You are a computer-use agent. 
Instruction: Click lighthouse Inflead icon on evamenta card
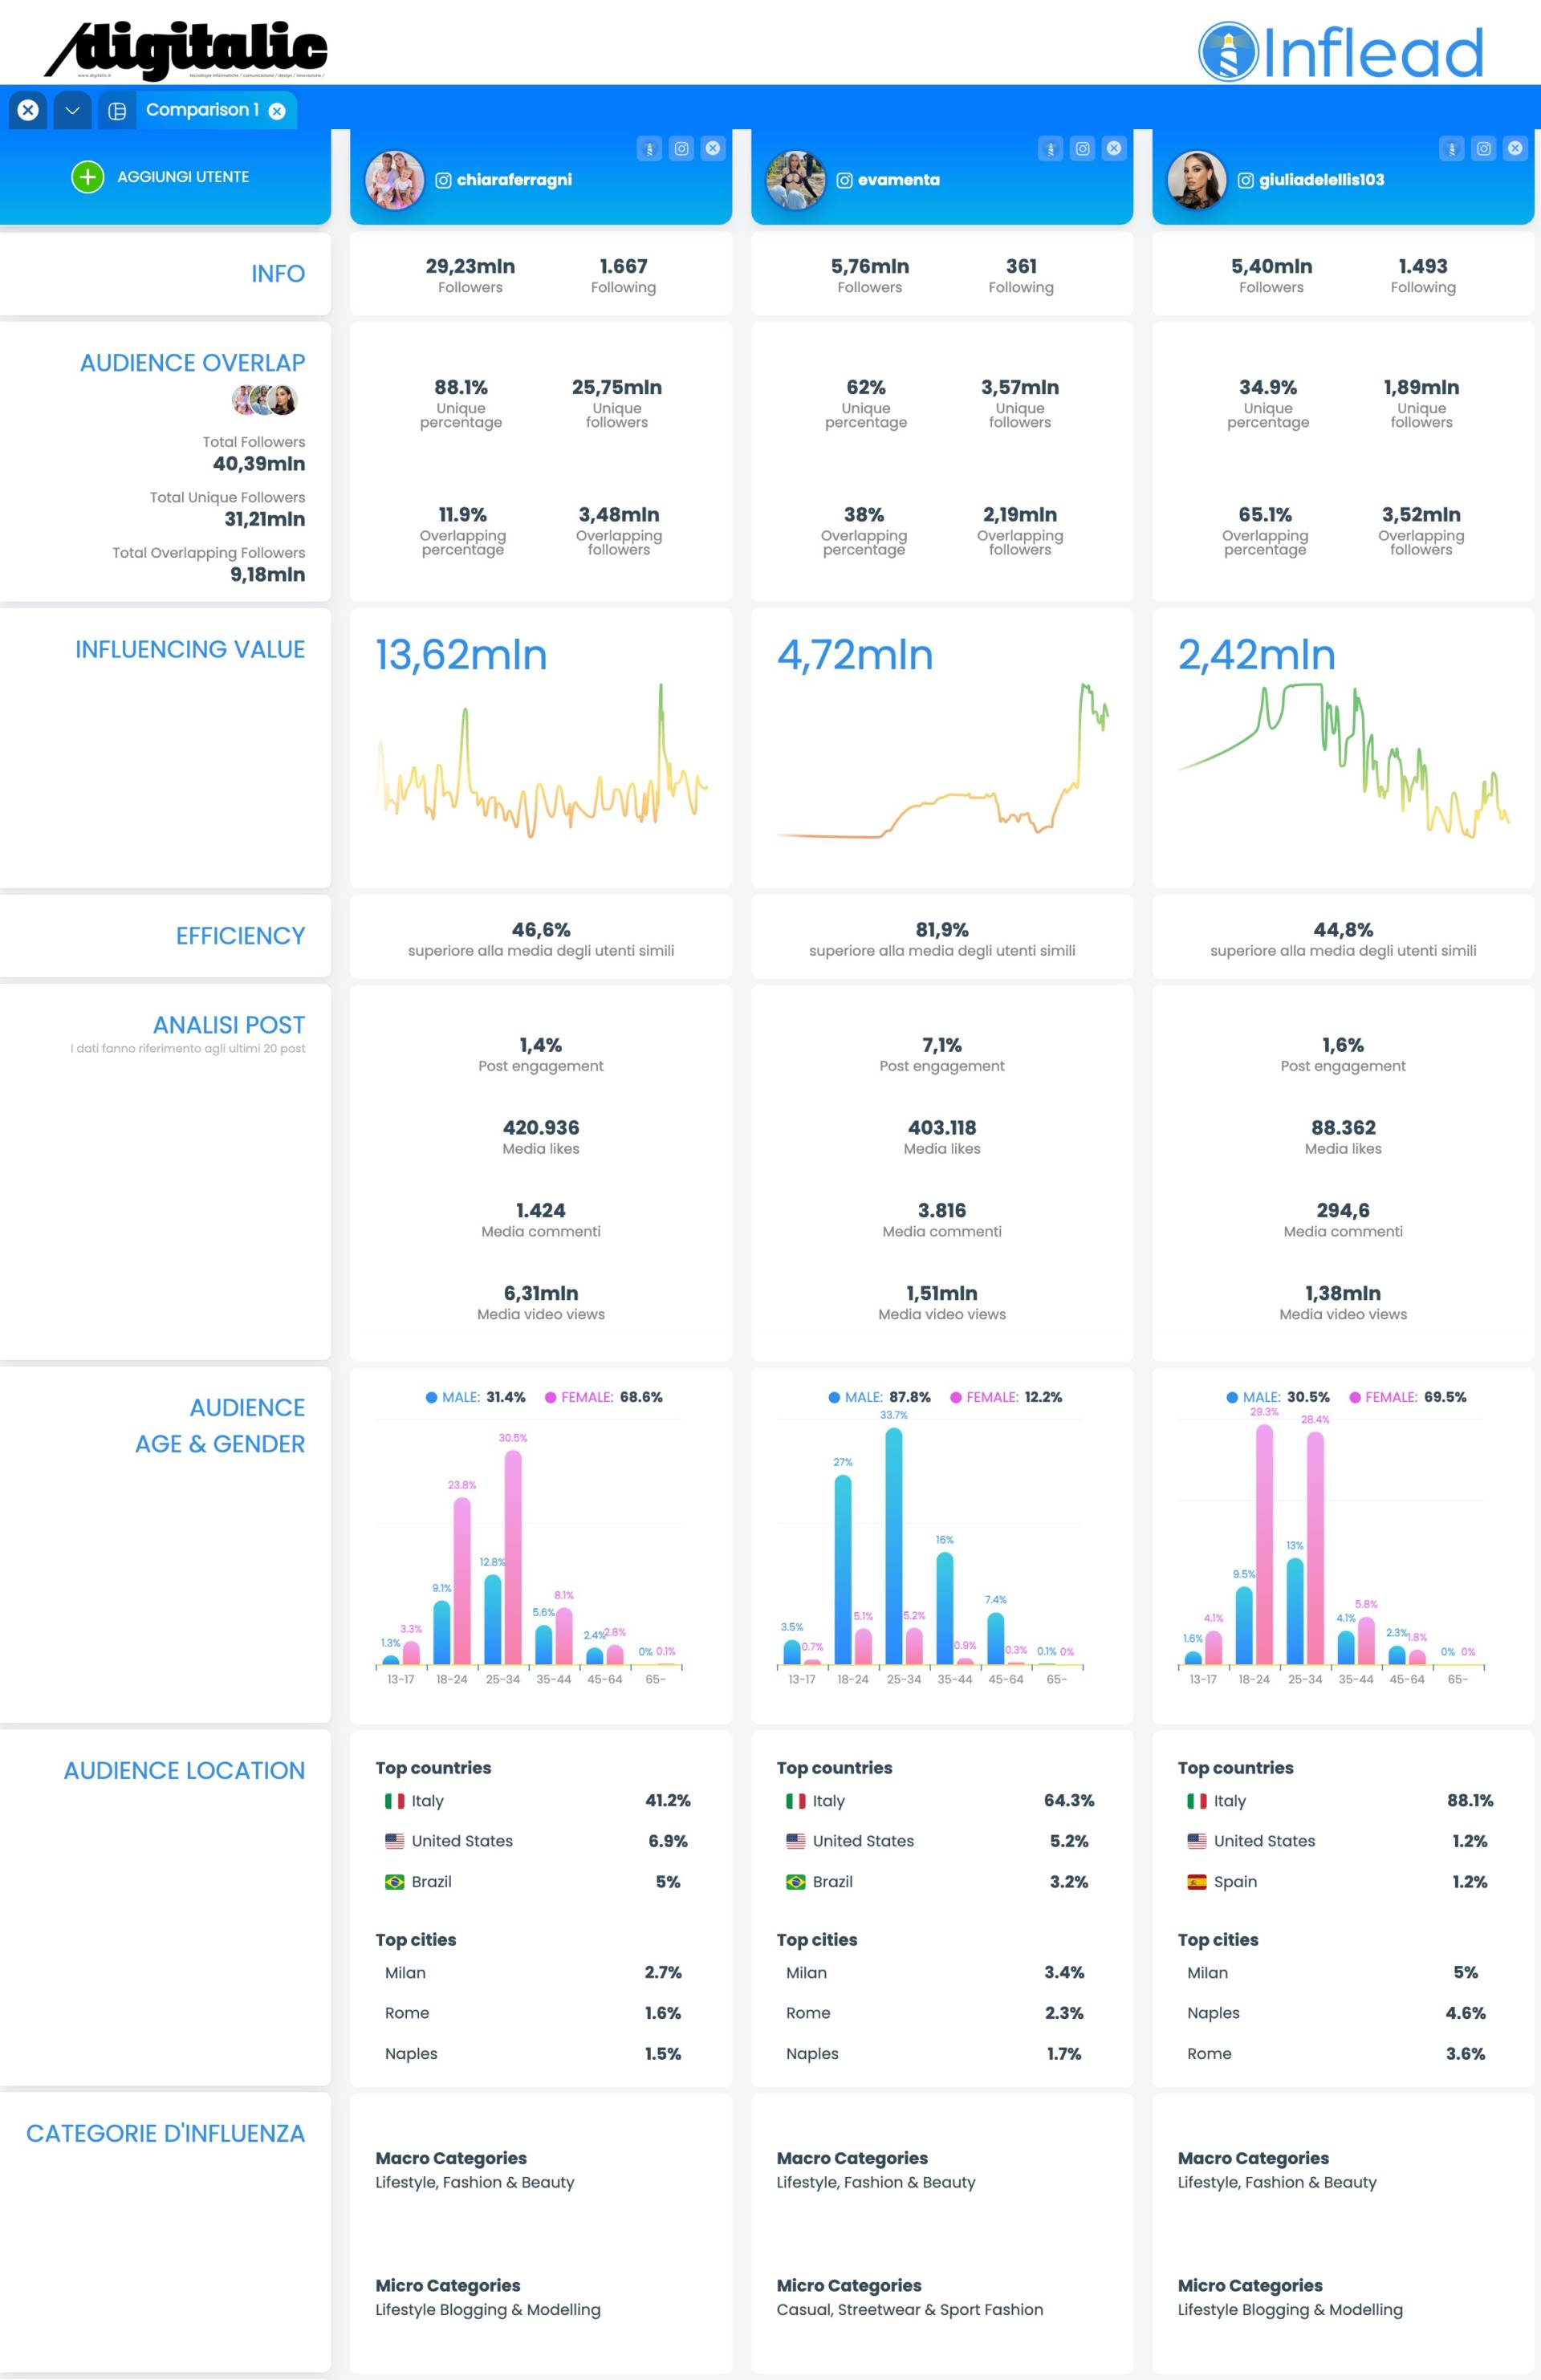[1050, 149]
